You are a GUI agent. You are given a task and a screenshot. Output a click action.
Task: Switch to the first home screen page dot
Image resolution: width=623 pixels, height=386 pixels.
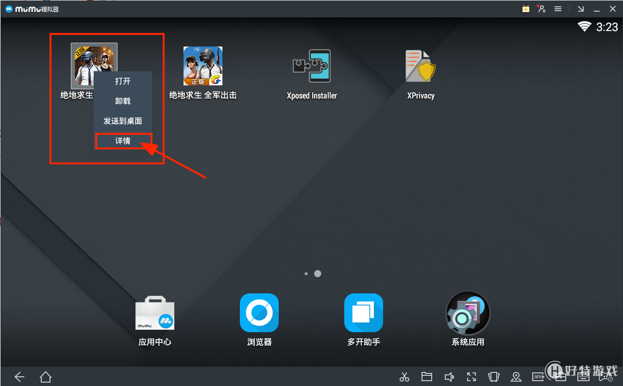tap(306, 273)
